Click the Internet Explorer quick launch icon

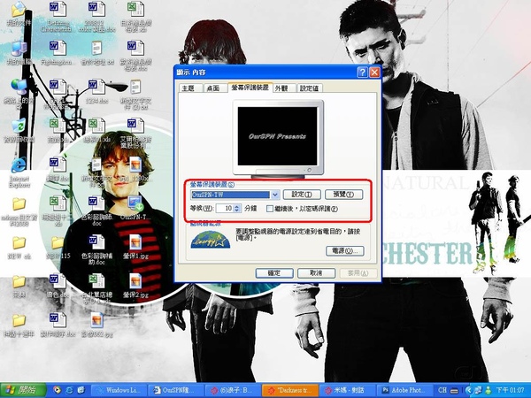pyautogui.click(x=69, y=390)
